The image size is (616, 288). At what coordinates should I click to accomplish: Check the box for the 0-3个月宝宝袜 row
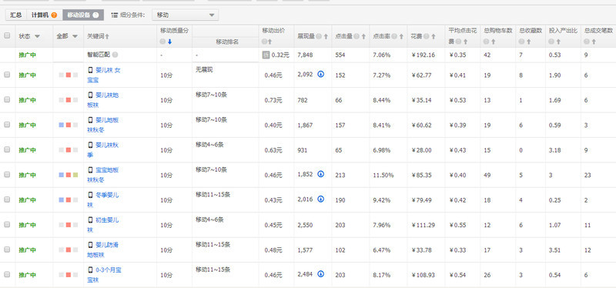pos(7,274)
